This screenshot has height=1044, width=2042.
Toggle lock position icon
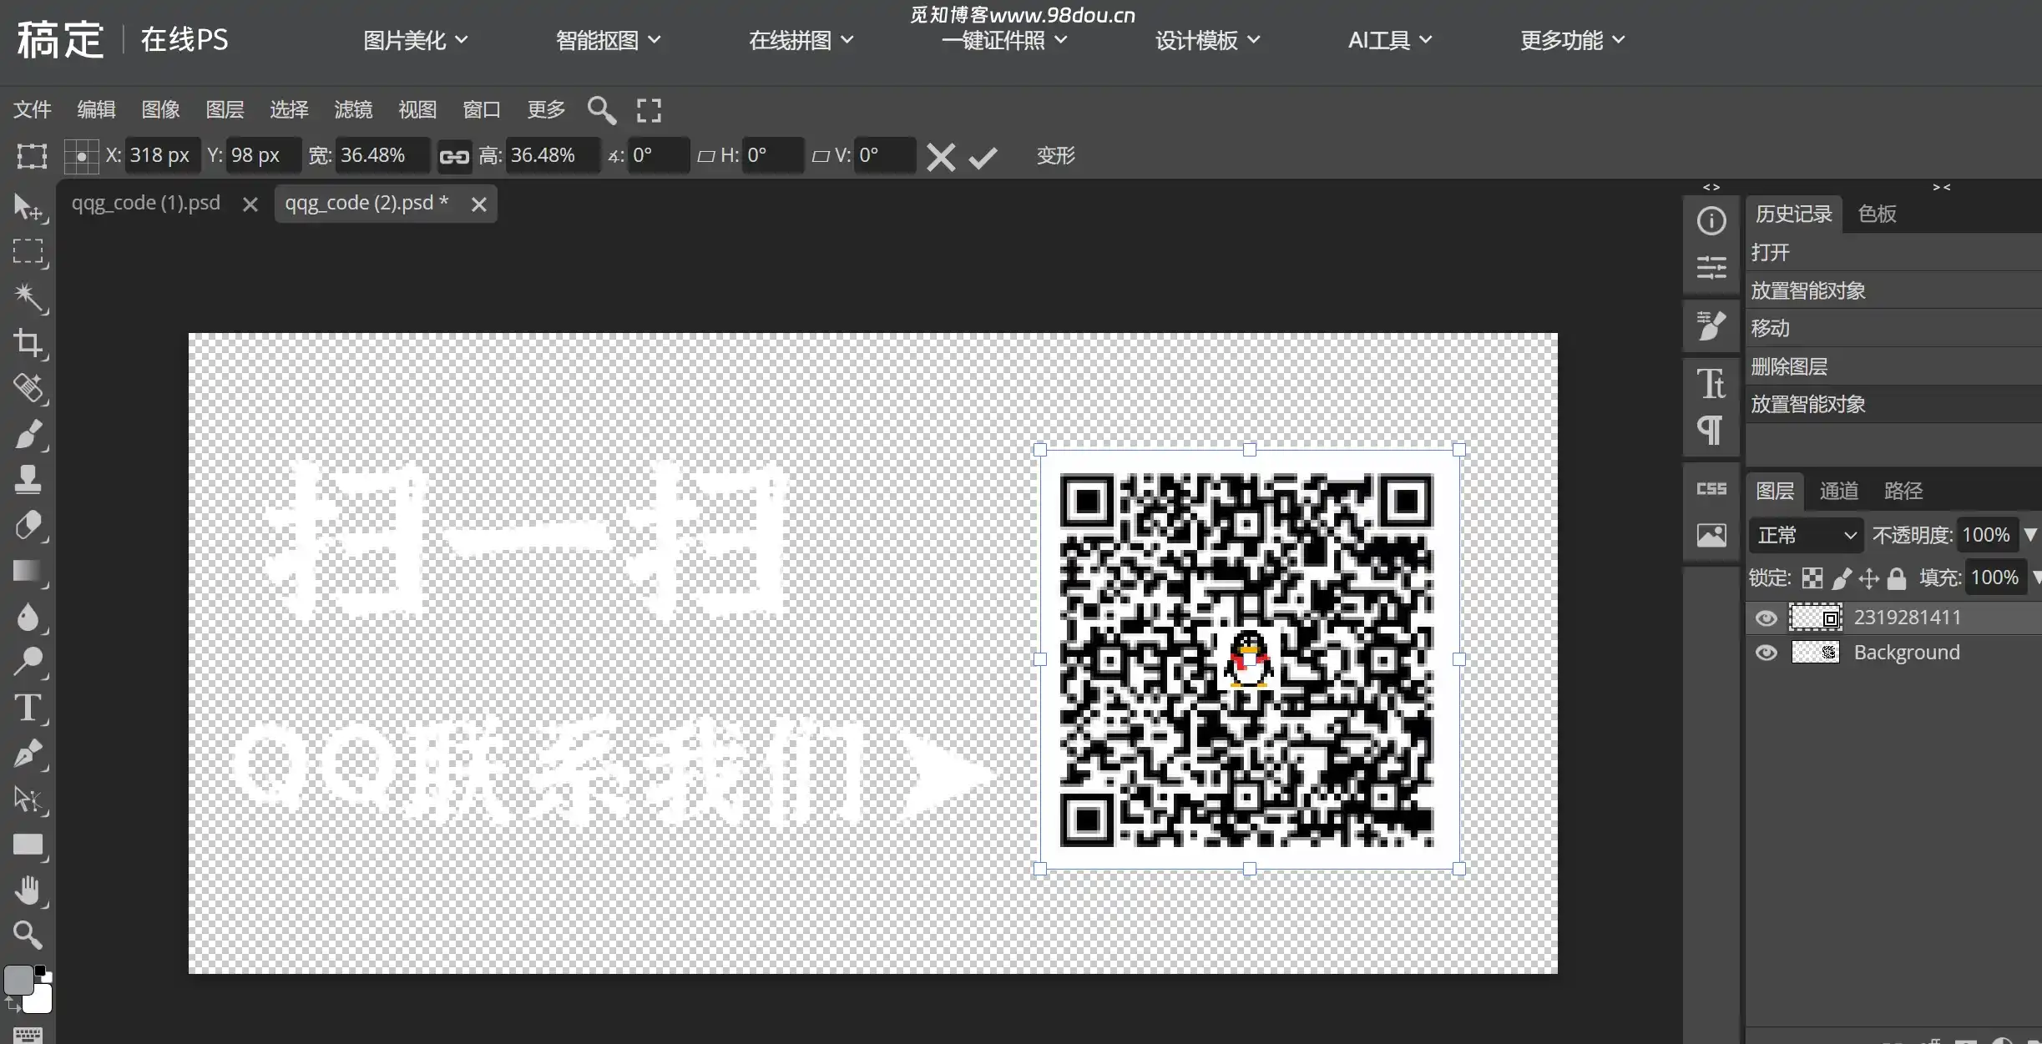coord(1869,578)
